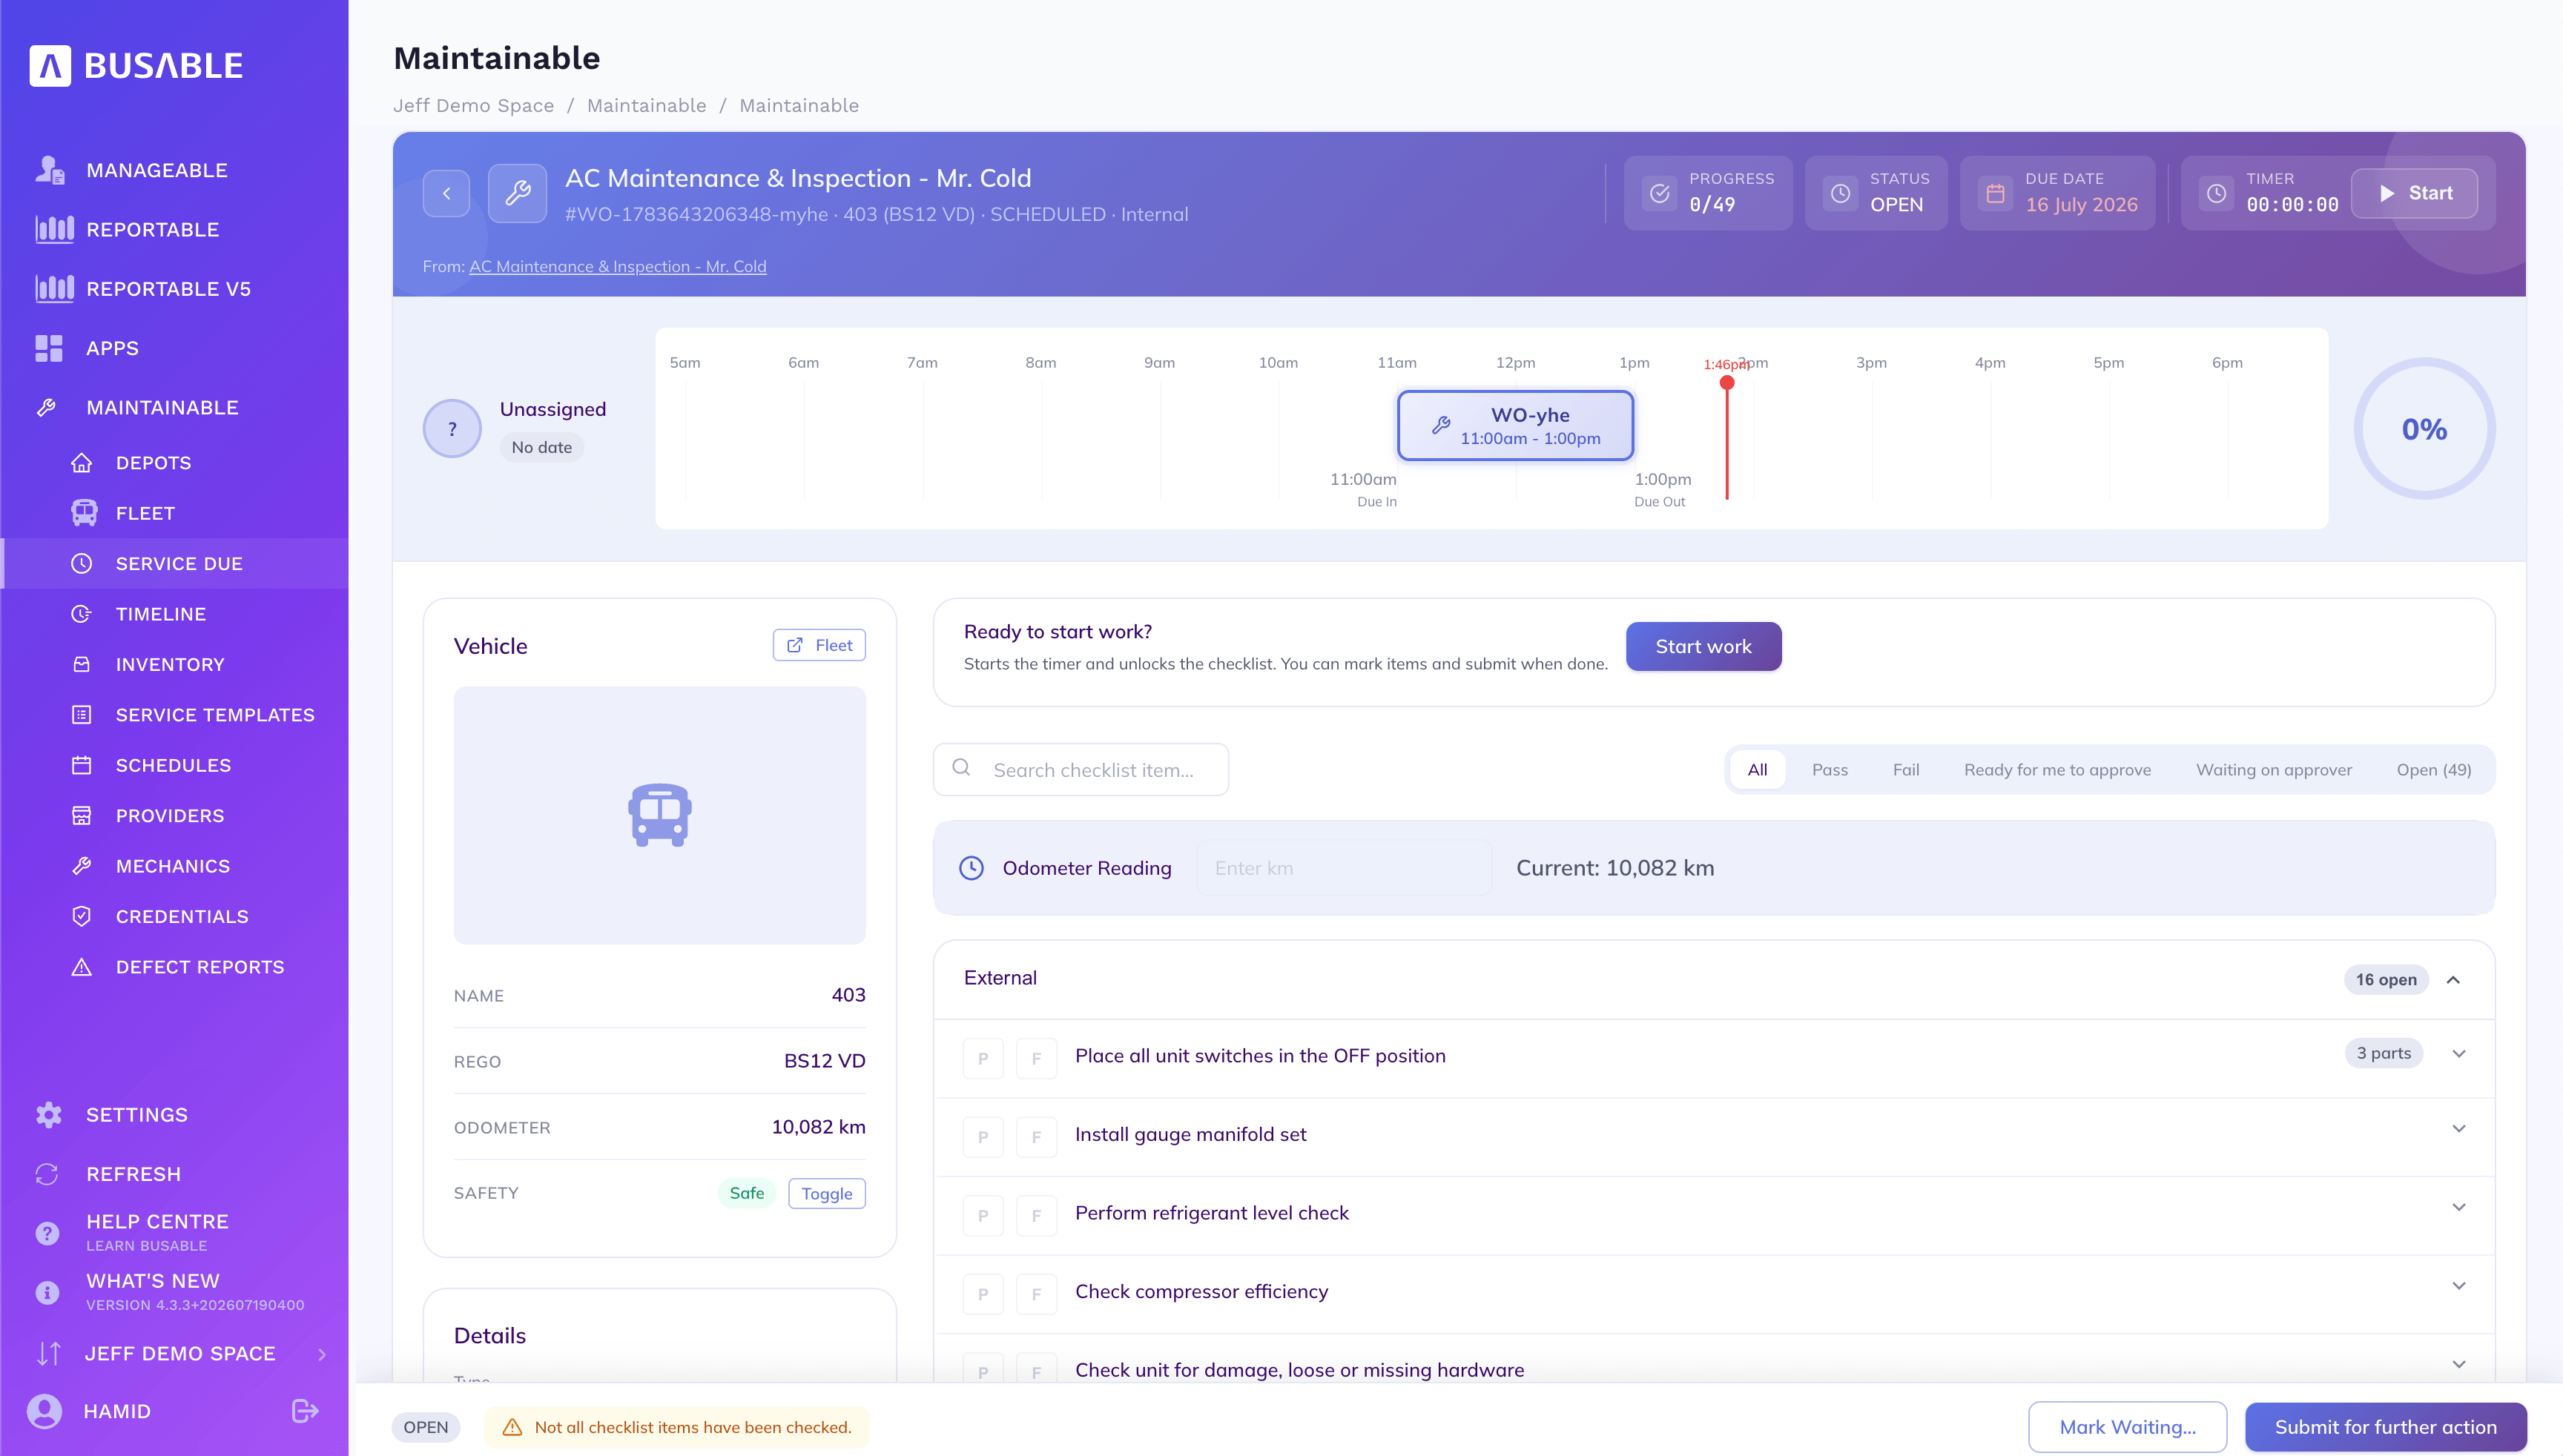Expand Perform refrigerant level check row
The height and width of the screenshot is (1456, 2563).
(2459, 1208)
